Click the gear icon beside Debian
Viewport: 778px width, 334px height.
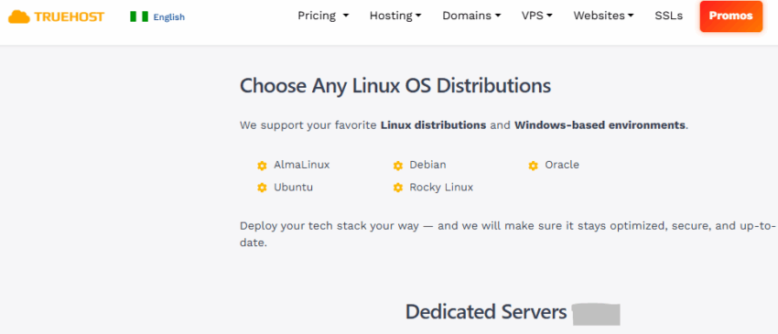[x=397, y=166]
